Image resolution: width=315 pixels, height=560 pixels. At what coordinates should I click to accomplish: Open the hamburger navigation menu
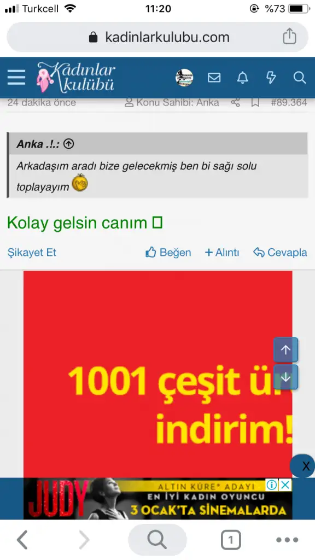(16, 78)
